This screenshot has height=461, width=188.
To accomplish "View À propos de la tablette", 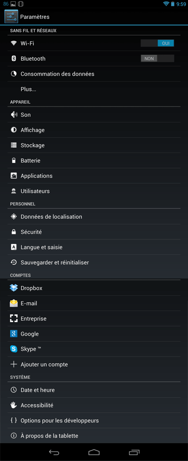I will (x=94, y=436).
